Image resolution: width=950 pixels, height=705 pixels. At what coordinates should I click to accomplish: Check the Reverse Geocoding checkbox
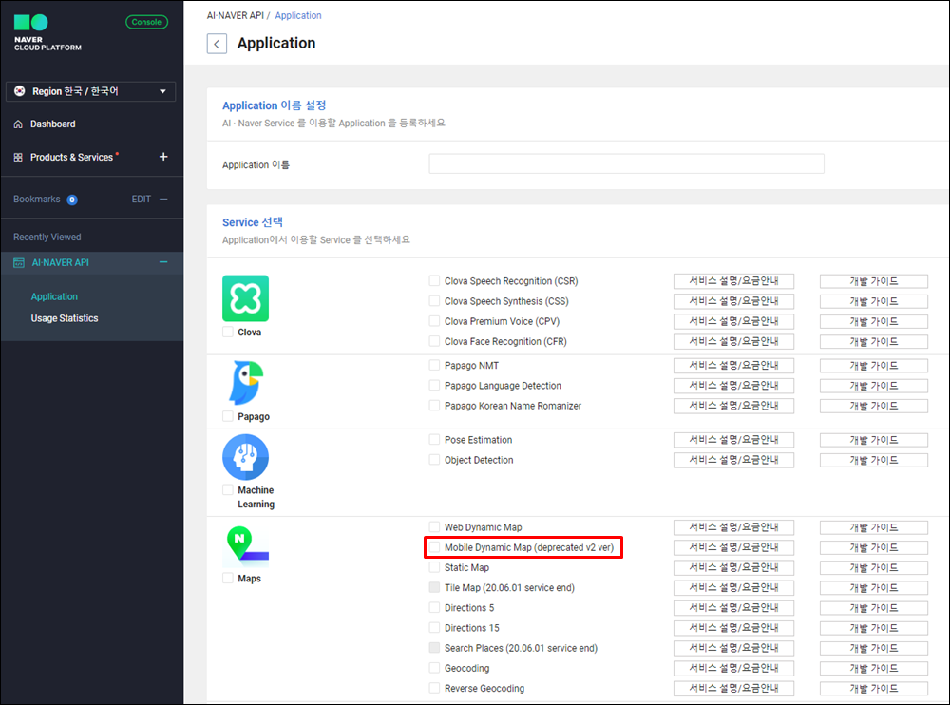tap(434, 688)
